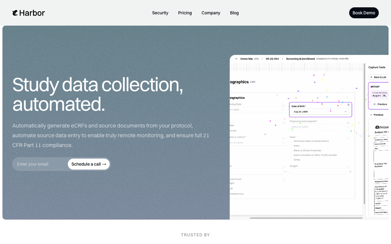
Task: Check the Asian race checkbox
Action: click(x=291, y=145)
